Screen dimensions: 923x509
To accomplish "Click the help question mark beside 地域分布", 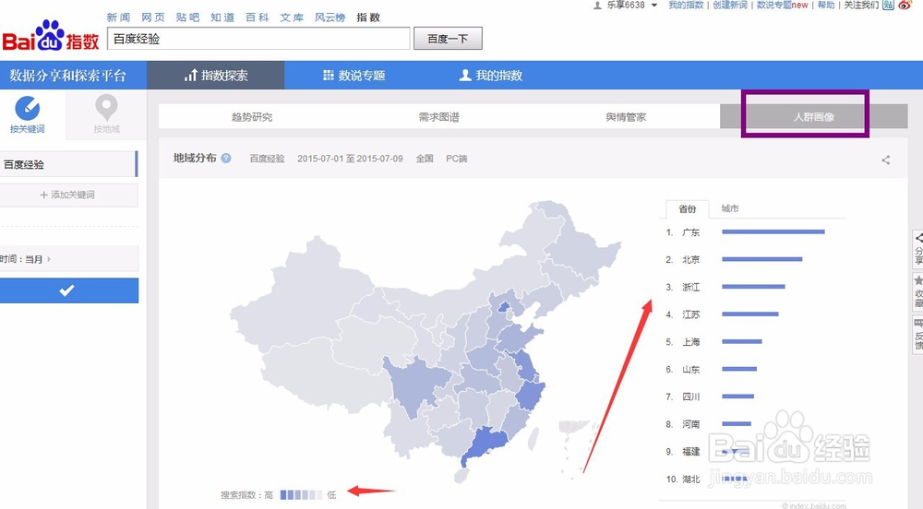I will pos(226,158).
